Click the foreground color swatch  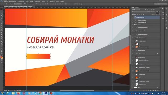[1, 57]
